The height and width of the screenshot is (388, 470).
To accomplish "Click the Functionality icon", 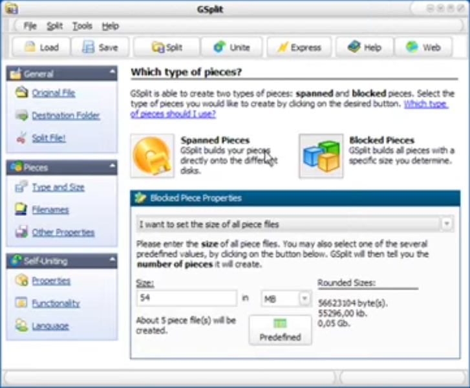I will pos(21,303).
